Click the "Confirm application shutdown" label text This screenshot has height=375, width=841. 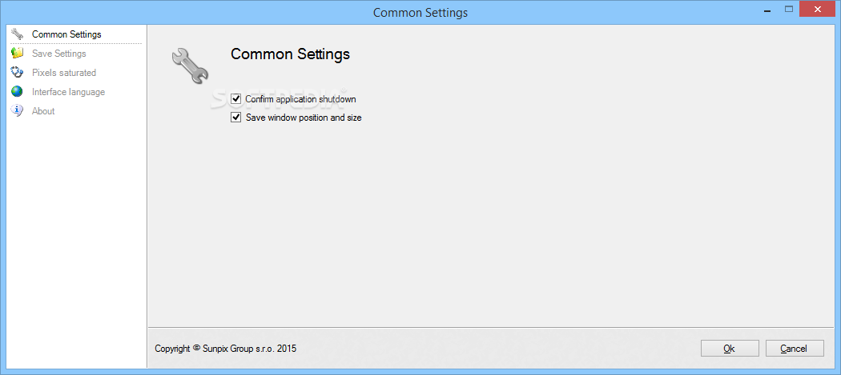pos(300,99)
